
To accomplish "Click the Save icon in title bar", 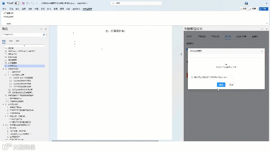I will tap(23, 3).
